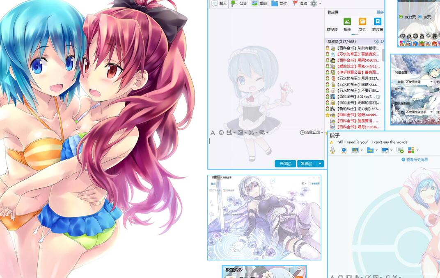Image resolution: width=440 pixels, height=278 pixels.
Task: Open the group settings gear dropdown
Action: tap(315, 3)
